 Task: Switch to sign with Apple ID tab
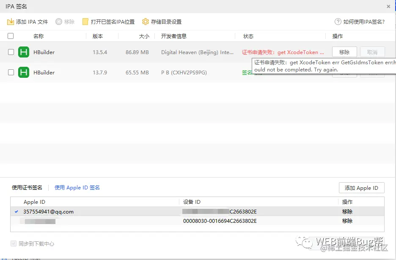pos(77,188)
